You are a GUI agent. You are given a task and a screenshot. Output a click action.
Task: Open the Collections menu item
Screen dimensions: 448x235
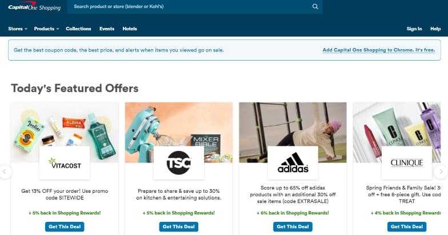coord(78,29)
